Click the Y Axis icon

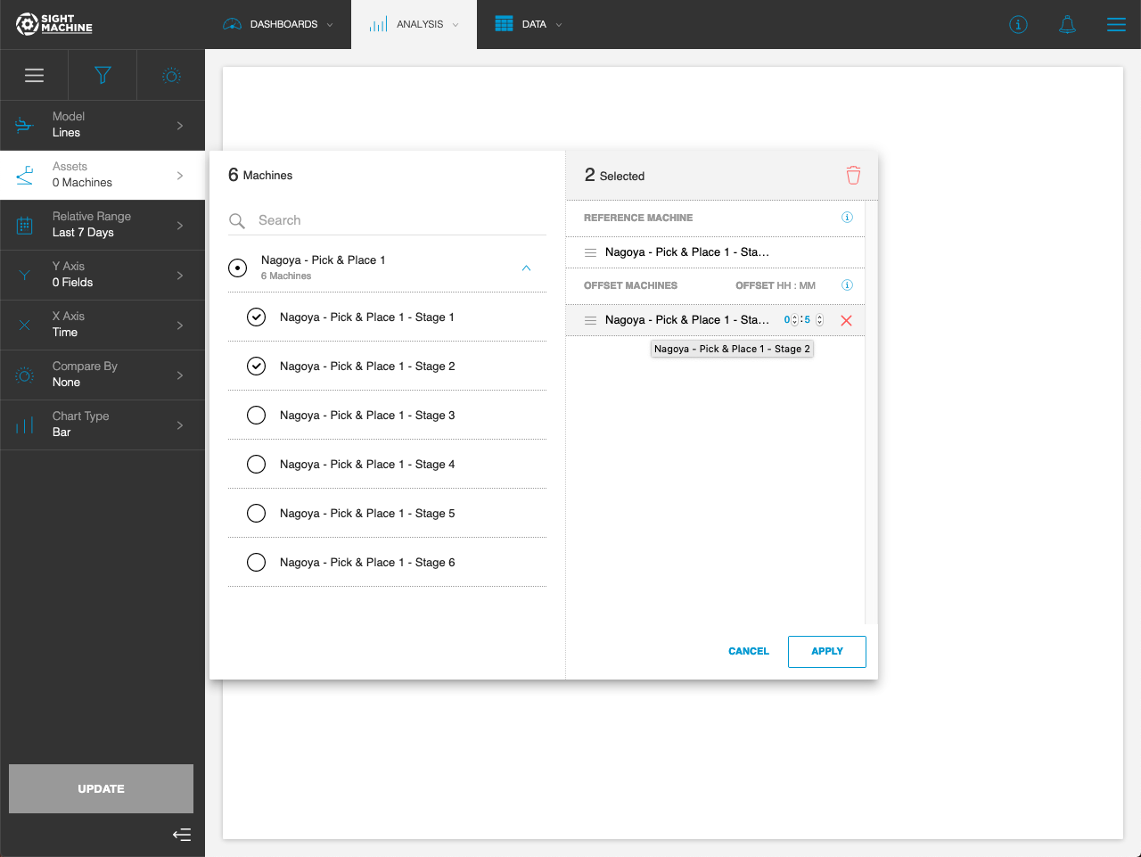click(x=25, y=275)
